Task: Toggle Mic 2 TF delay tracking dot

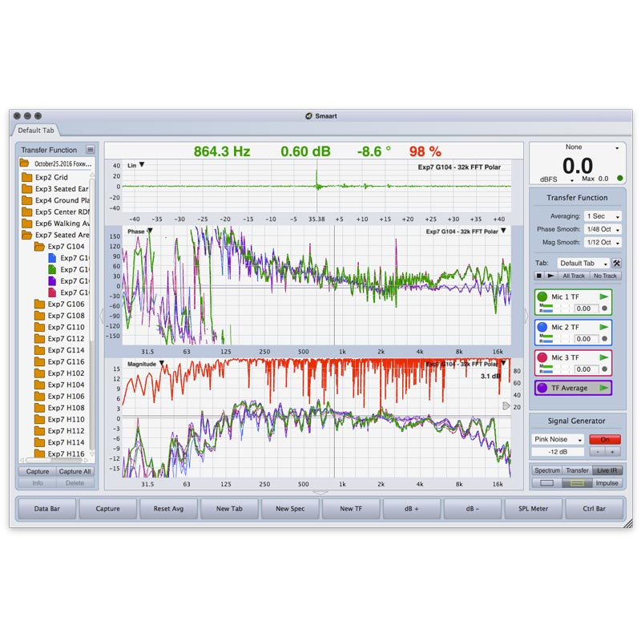Action: (604, 338)
